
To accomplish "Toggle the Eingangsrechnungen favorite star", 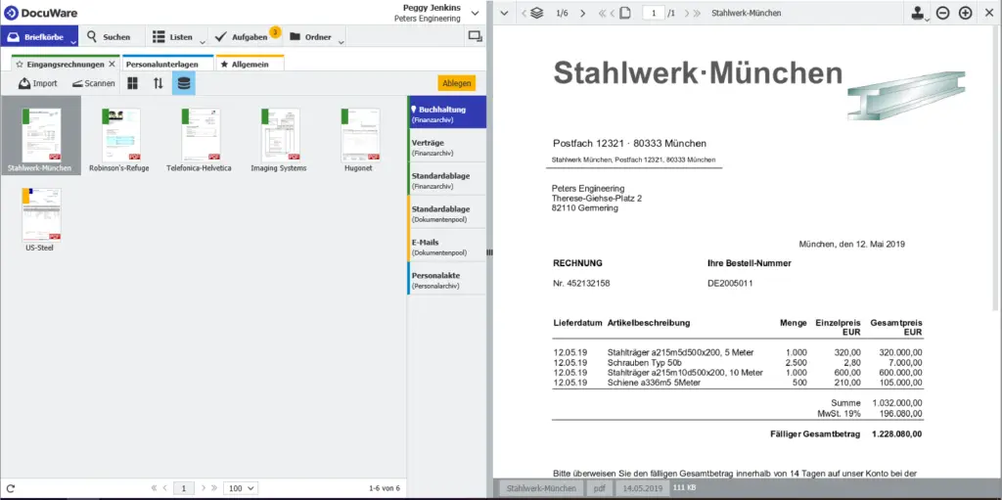I will pyautogui.click(x=20, y=64).
